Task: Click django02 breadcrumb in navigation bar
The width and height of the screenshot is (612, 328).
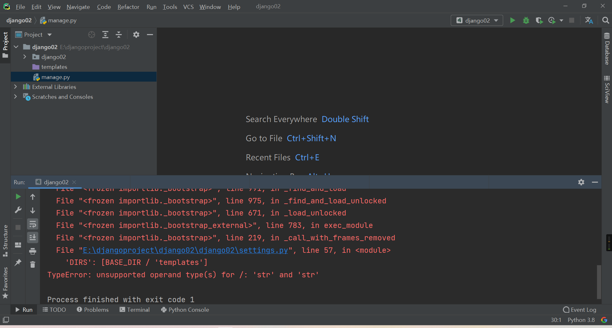Action: (x=19, y=20)
